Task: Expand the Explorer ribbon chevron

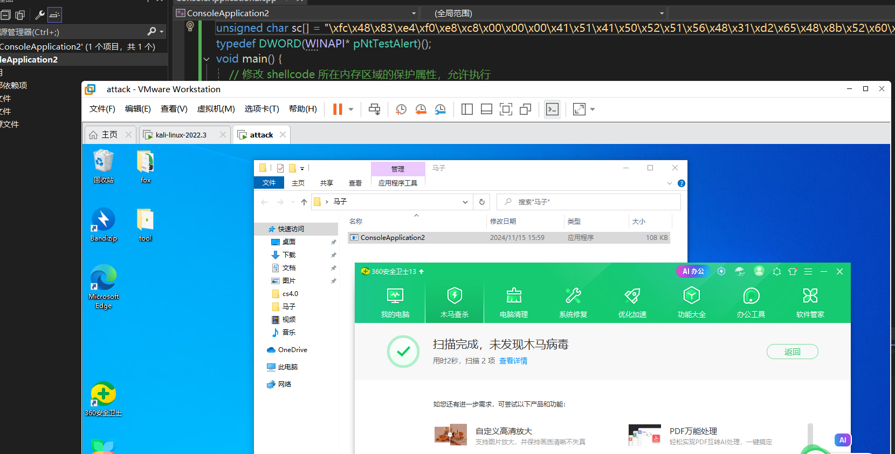Action: coord(670,183)
